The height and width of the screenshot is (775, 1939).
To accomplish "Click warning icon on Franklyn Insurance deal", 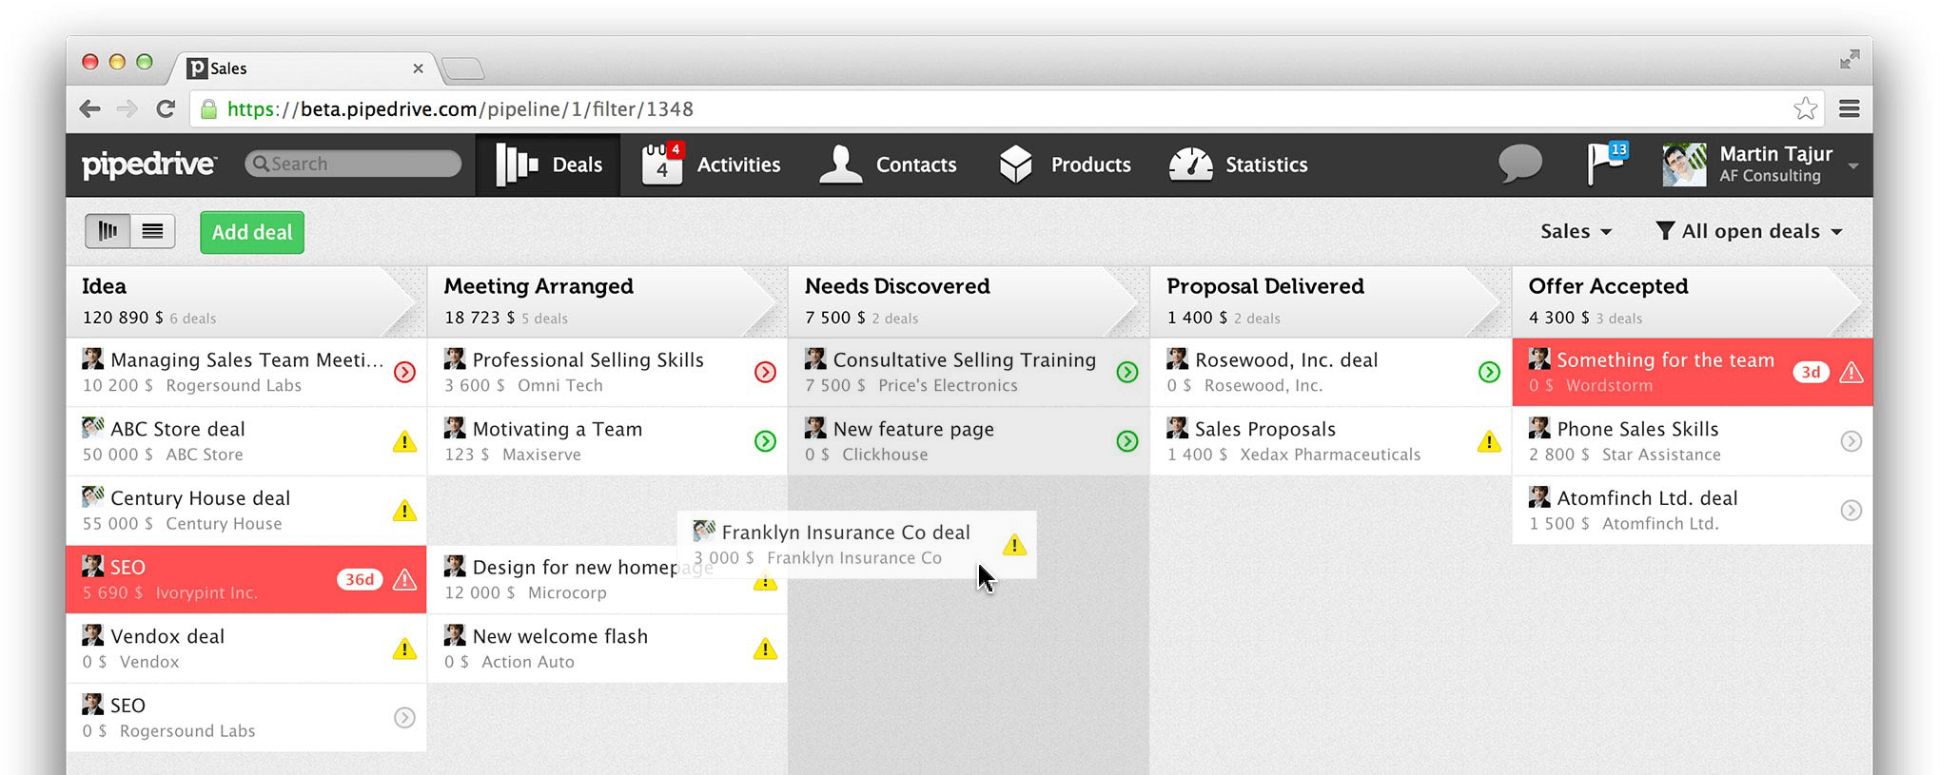I will (1014, 545).
